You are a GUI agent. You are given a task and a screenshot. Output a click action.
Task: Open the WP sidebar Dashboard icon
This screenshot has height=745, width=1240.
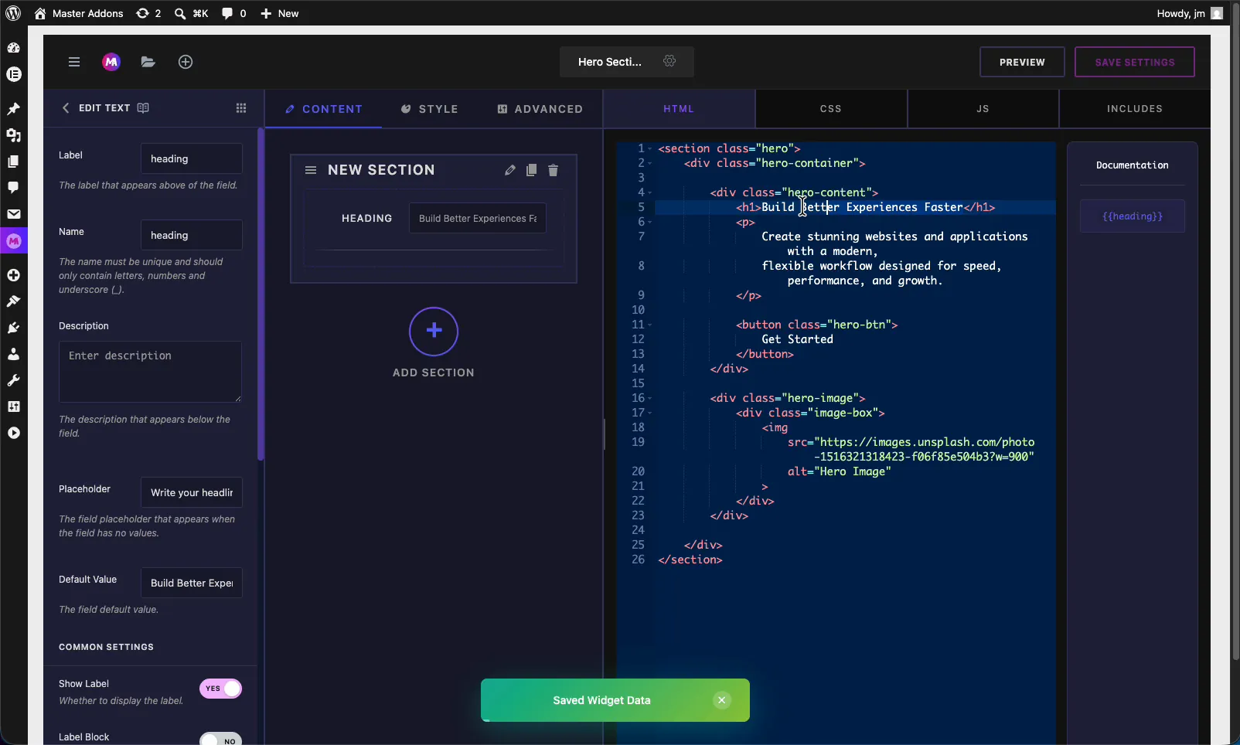point(13,48)
